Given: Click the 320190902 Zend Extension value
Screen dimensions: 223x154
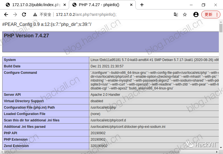Looking at the screenshot, I should (99, 146).
